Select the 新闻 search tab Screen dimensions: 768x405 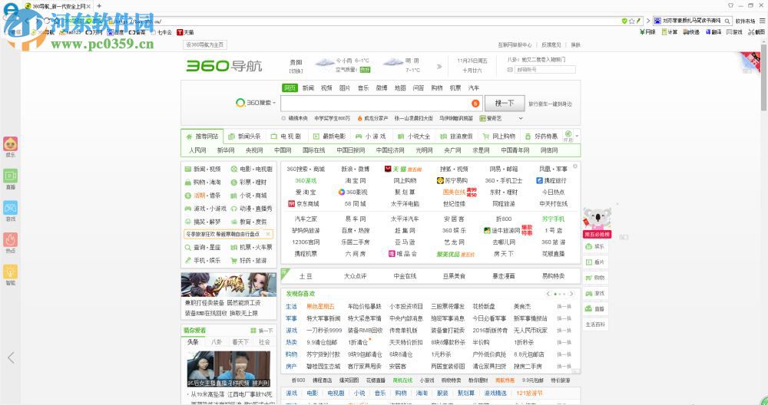(x=308, y=88)
